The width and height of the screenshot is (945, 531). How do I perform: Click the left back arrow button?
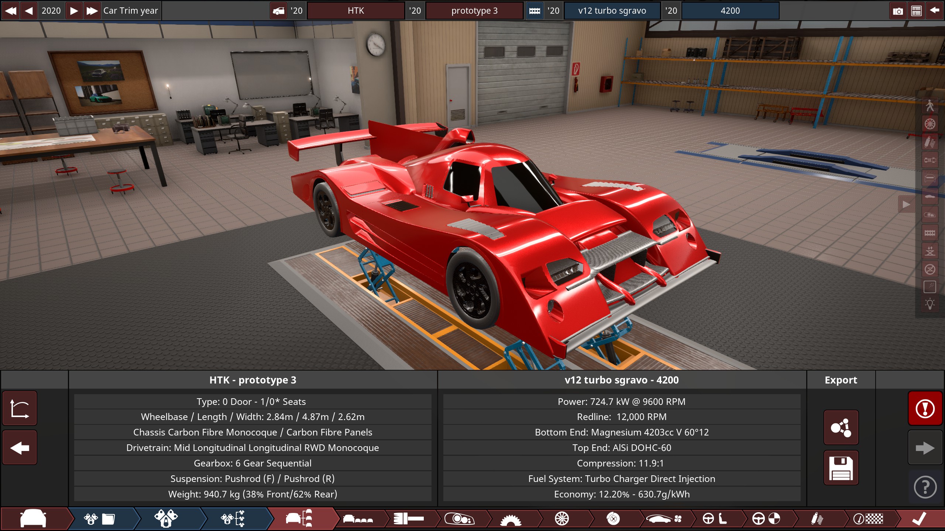[x=20, y=448]
